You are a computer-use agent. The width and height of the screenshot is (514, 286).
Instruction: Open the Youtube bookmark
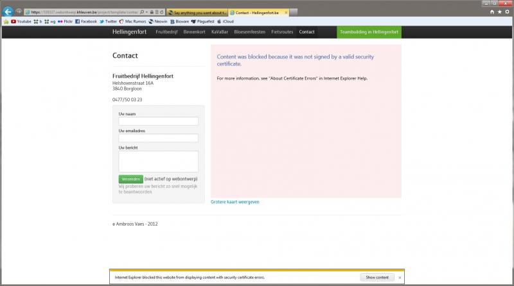(x=21, y=22)
